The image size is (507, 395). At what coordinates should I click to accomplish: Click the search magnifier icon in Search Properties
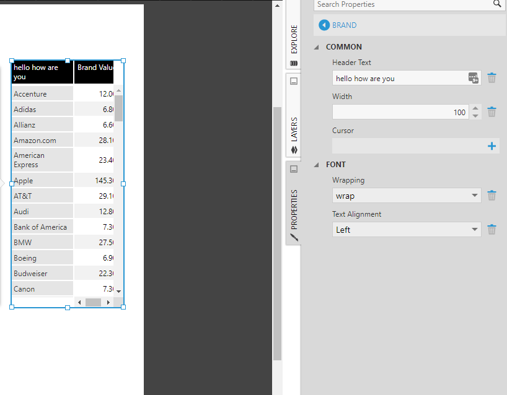(x=497, y=4)
